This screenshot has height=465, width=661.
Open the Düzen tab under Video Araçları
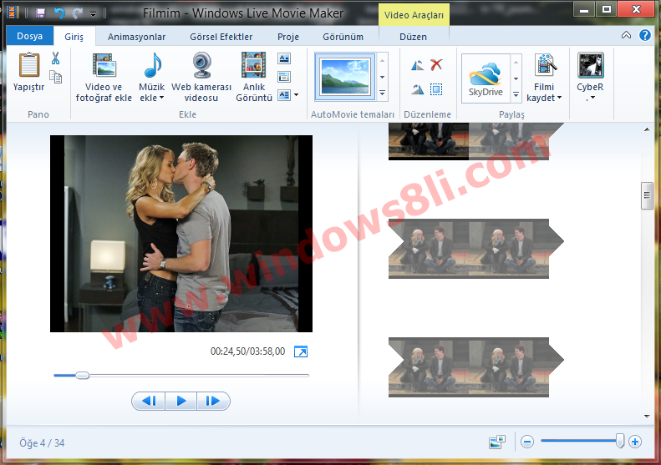coord(413,37)
